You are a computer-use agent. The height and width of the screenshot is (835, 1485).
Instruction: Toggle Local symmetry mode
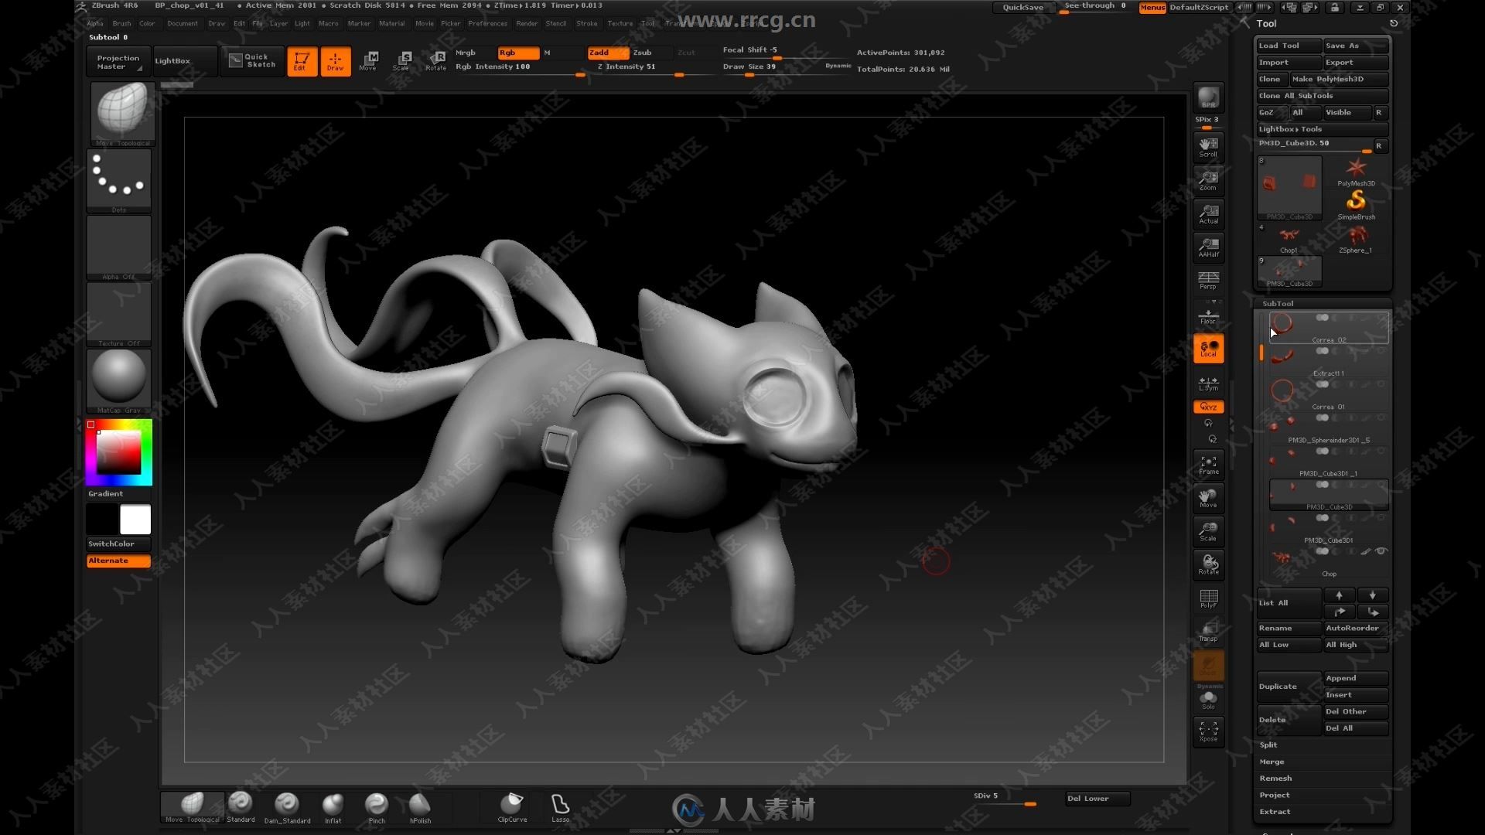click(1208, 349)
